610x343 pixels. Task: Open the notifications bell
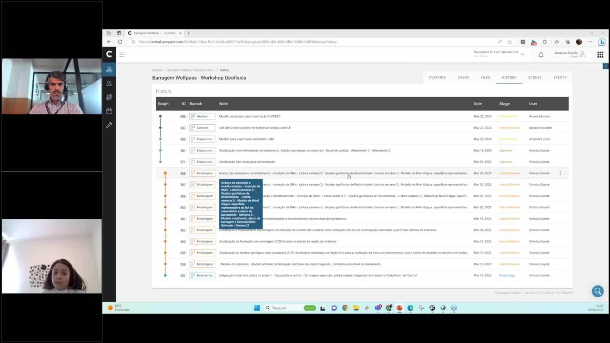click(541, 55)
